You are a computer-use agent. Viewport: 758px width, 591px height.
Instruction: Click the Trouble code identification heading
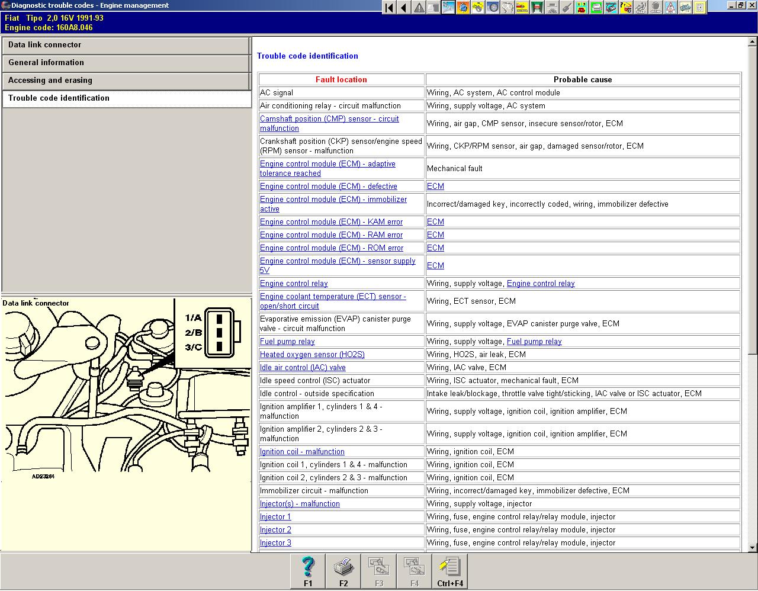pyautogui.click(x=307, y=56)
